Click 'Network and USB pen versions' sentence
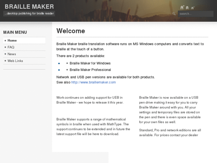Image resolution: width=217 pixels, height=163 pixels. pos(106,77)
